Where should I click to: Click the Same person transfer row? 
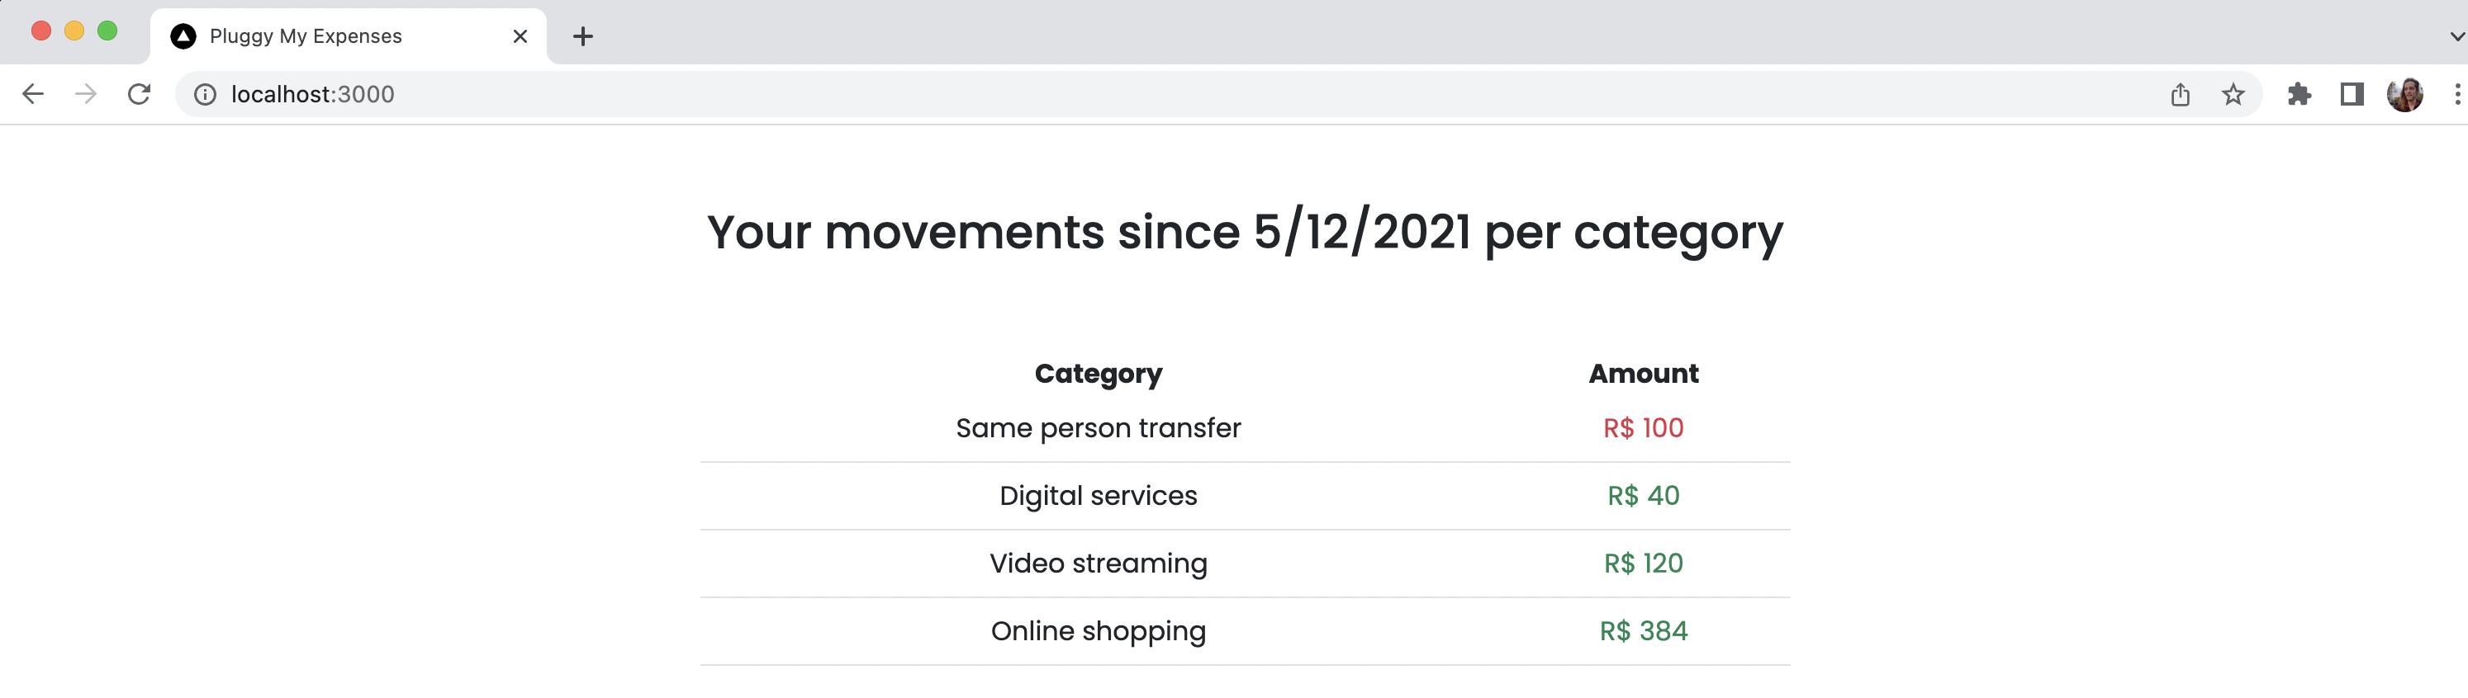tap(1245, 428)
